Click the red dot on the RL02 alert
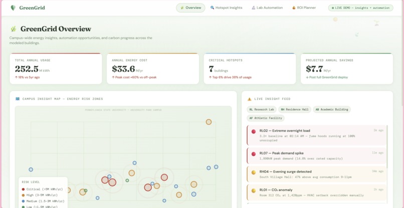 pos(254,131)
